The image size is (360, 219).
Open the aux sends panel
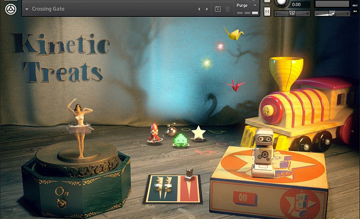[355, 5]
